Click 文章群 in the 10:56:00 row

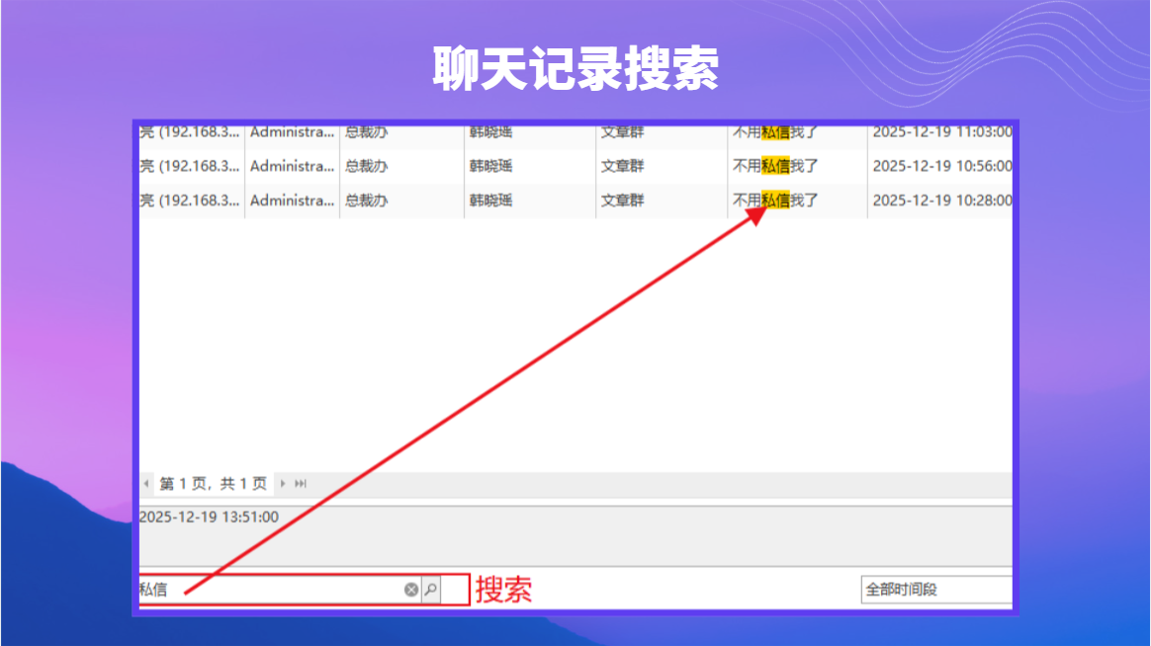pyautogui.click(x=623, y=167)
